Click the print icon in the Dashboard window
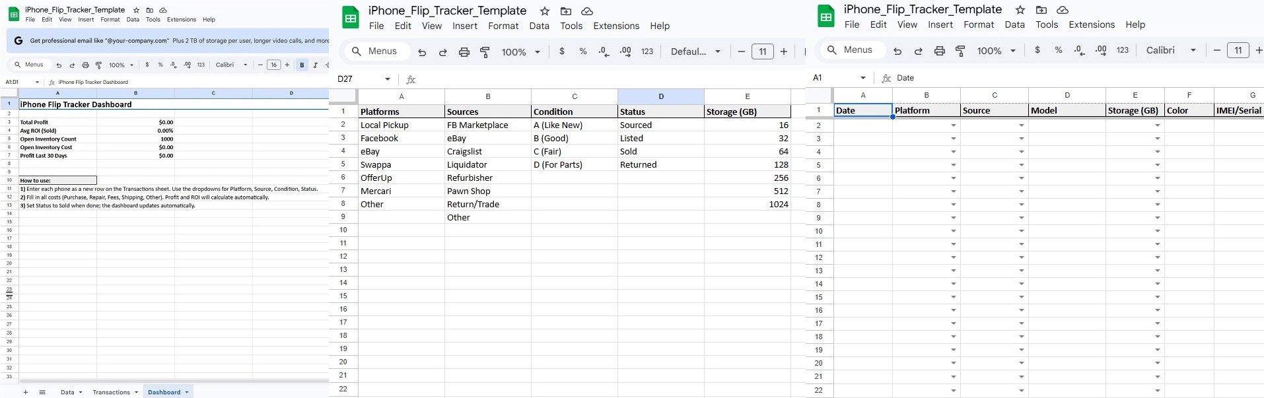Screen dimensions: 1264x398 click(x=85, y=65)
